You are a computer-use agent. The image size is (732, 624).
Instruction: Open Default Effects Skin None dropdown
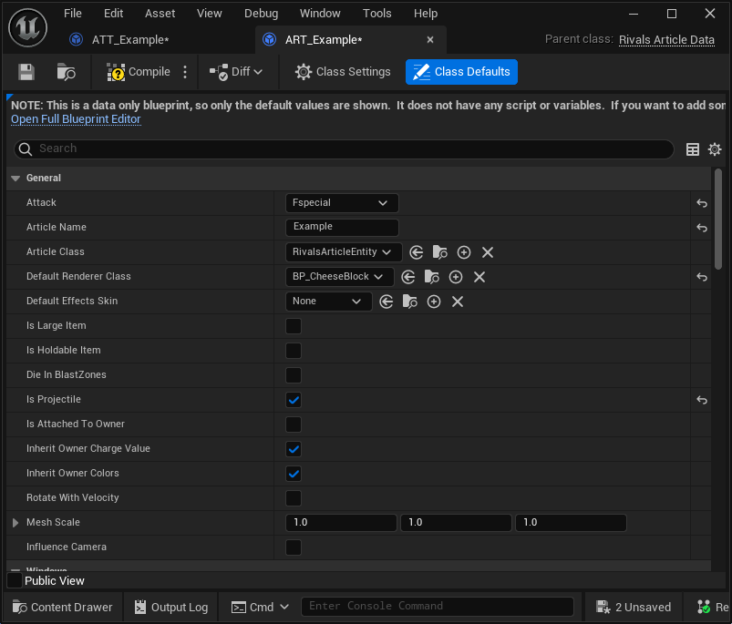coord(329,302)
